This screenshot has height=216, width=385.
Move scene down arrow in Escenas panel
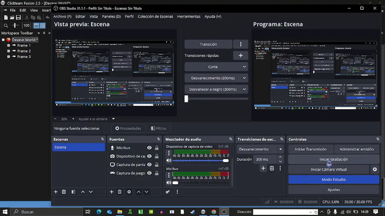91,192
